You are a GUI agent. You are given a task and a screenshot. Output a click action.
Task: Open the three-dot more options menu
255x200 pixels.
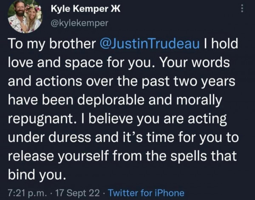pos(242,9)
